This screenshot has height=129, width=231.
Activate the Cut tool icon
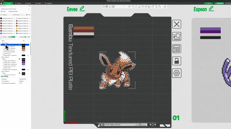pyautogui.click(x=142, y=6)
